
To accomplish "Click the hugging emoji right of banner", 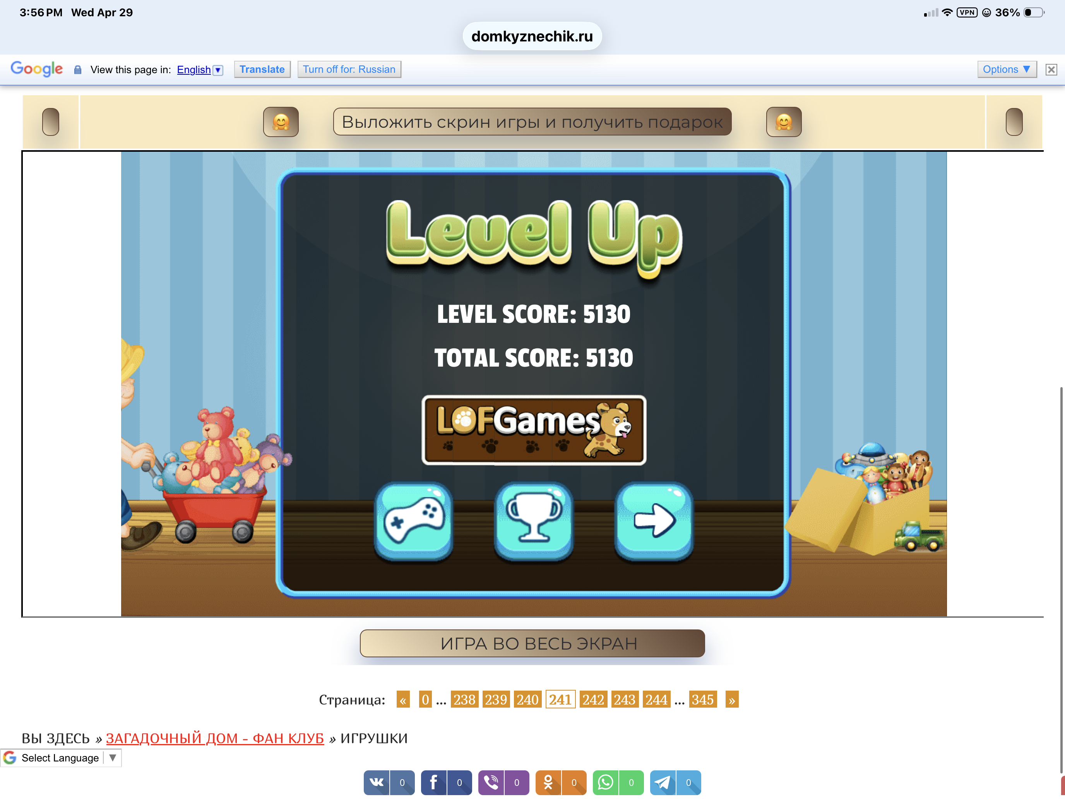I will pyautogui.click(x=784, y=122).
